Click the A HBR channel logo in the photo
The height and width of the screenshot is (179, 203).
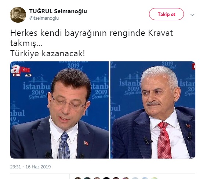(x=16, y=71)
